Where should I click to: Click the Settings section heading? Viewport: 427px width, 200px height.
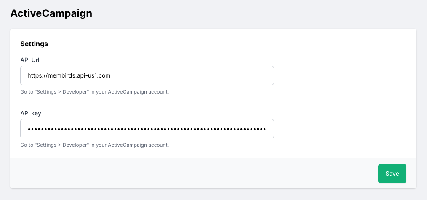point(34,44)
